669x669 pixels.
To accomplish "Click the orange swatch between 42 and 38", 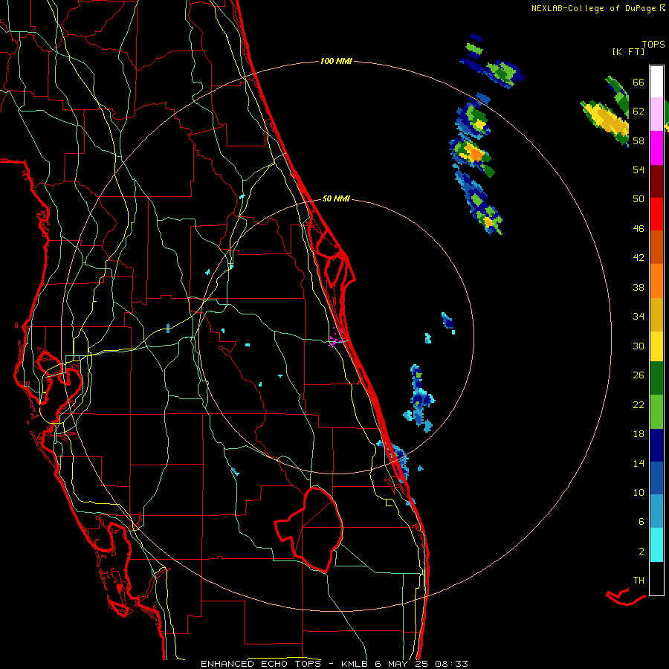I will point(656,281).
